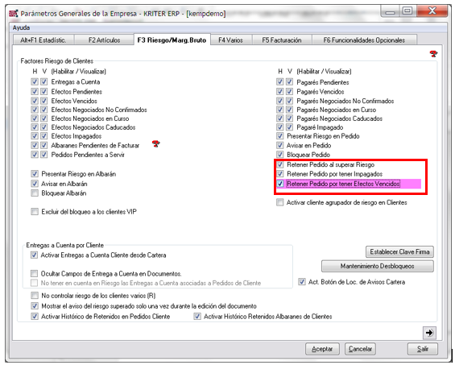The height and width of the screenshot is (365, 455).
Task: Go to F6 Funcionalidades Opcionales tab
Action: point(364,40)
